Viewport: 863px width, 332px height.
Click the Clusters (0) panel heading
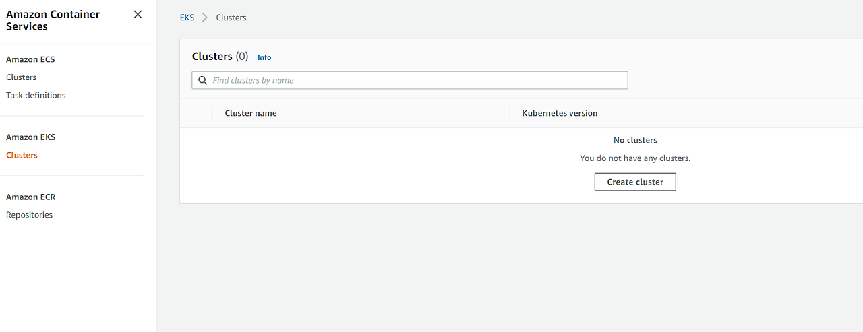pos(220,57)
